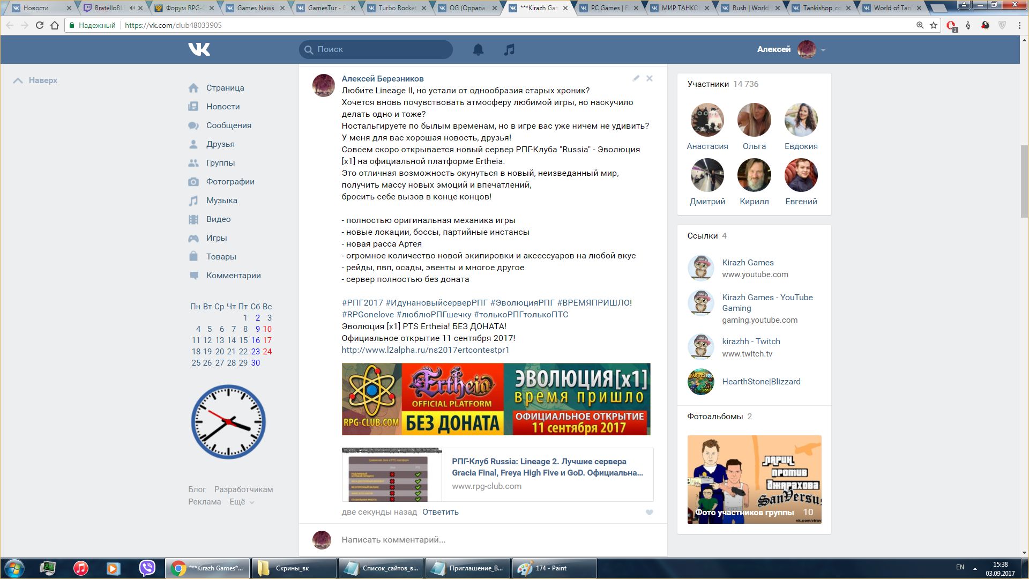Click zoom magnifier icon in address bar
The width and height of the screenshot is (1029, 579).
click(920, 25)
